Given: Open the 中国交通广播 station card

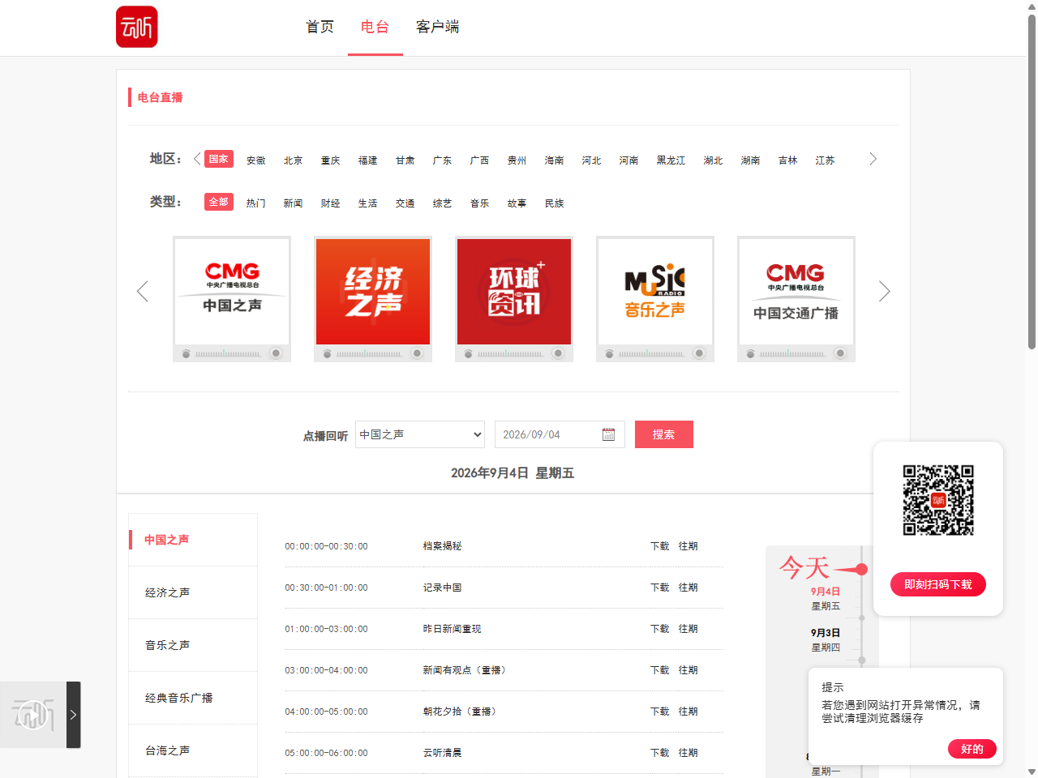Looking at the screenshot, I should pyautogui.click(x=796, y=299).
